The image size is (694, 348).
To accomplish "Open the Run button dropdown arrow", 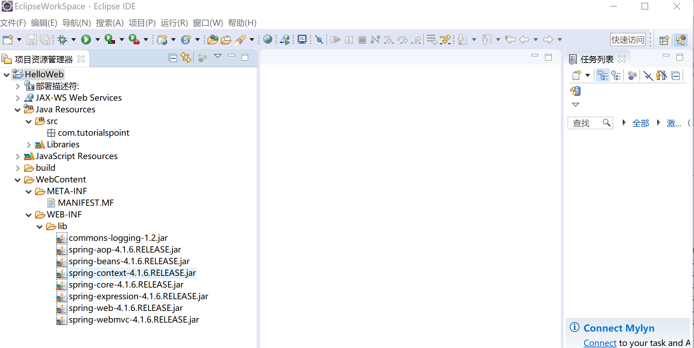I will [x=98, y=40].
